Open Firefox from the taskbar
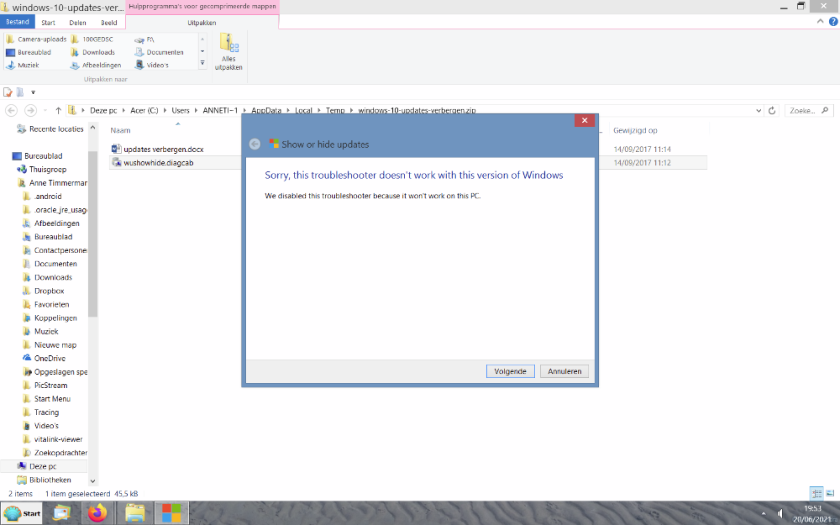Viewport: 840px width, 525px height. click(98, 512)
